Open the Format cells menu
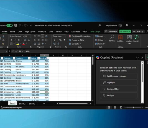The image size is (148, 128). coord(100,44)
